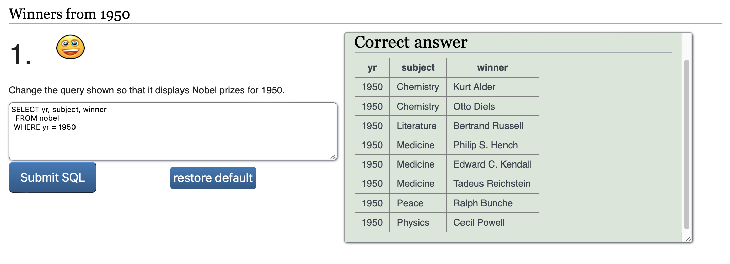Select the Otto Diels table cell
The height and width of the screenshot is (264, 730).
[493, 106]
